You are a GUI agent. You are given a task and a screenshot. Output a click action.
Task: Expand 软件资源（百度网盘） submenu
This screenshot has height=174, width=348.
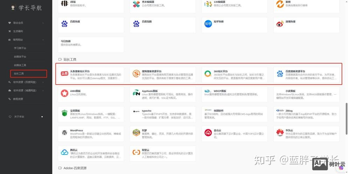[x=43, y=82]
